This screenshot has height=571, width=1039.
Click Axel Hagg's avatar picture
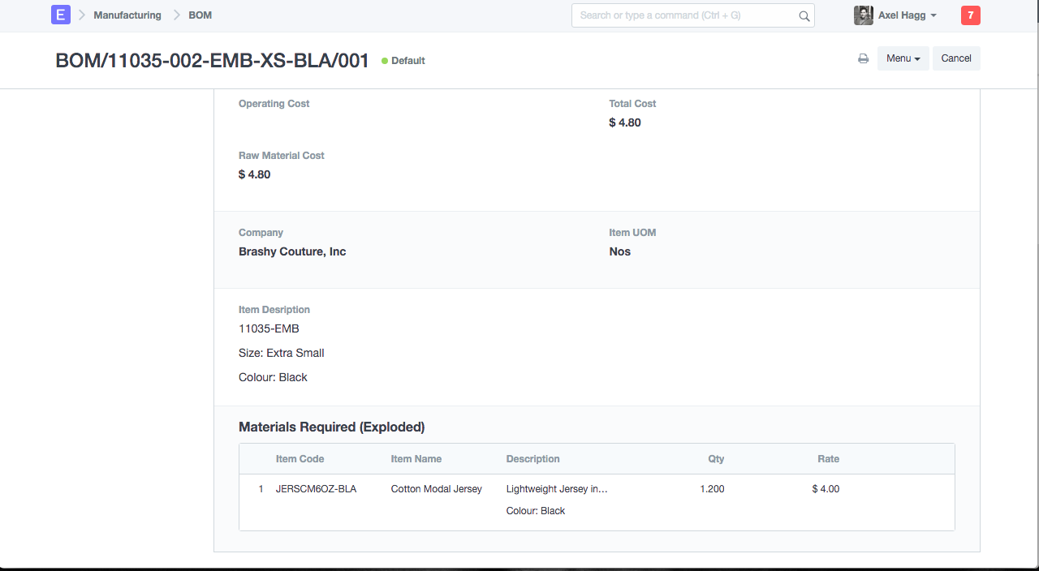coord(864,15)
